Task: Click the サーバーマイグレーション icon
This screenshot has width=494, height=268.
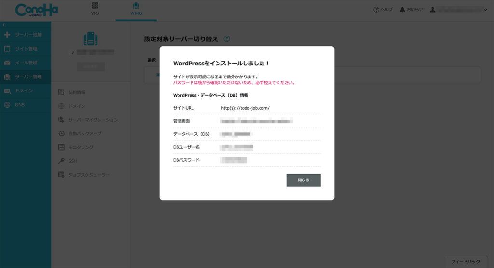Action: click(x=61, y=120)
